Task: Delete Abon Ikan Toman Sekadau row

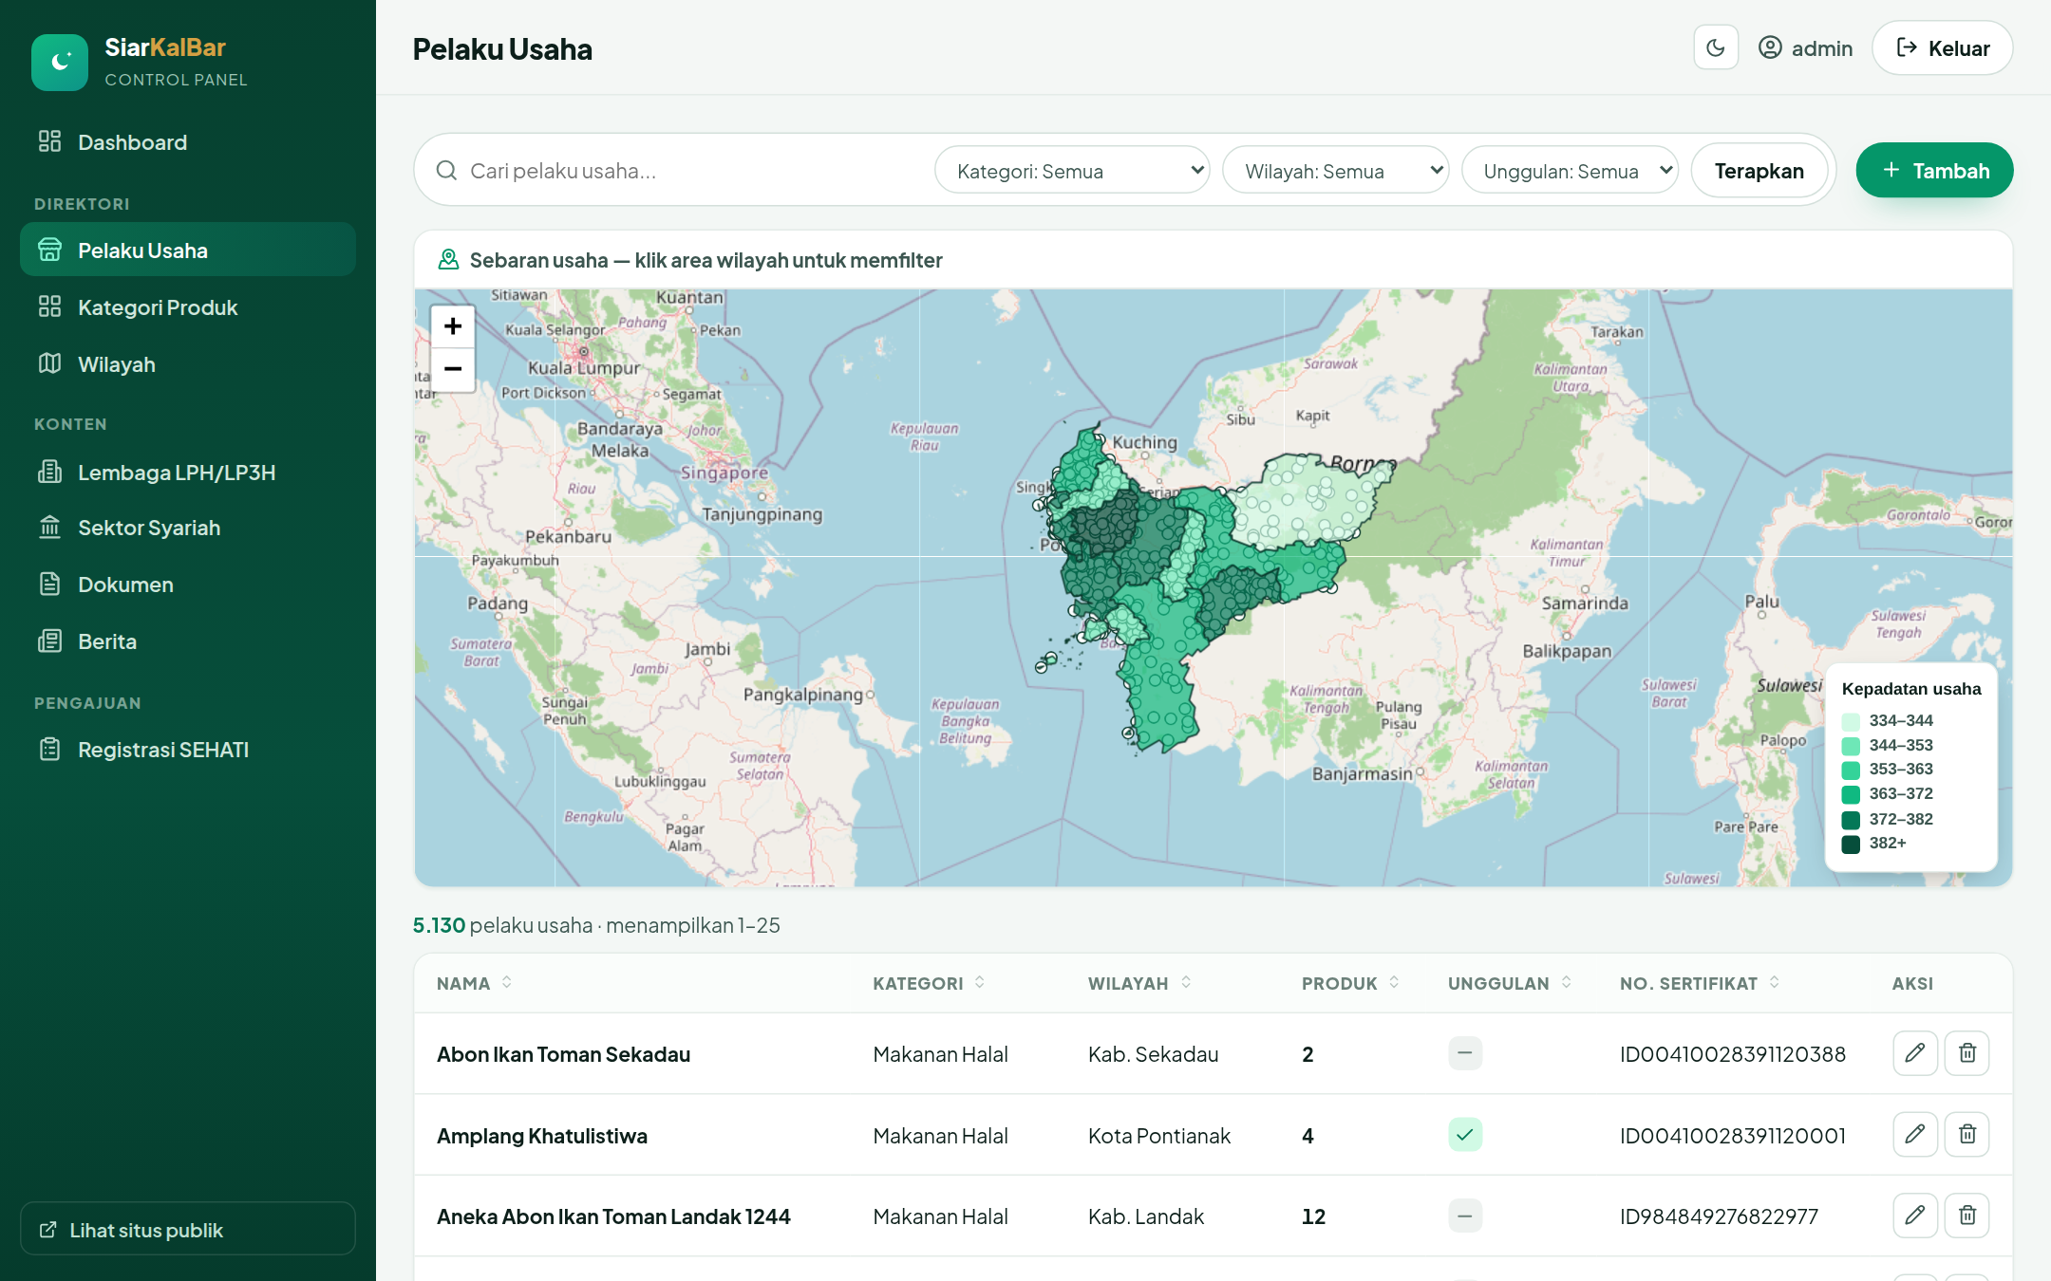Action: pos(1967,1053)
